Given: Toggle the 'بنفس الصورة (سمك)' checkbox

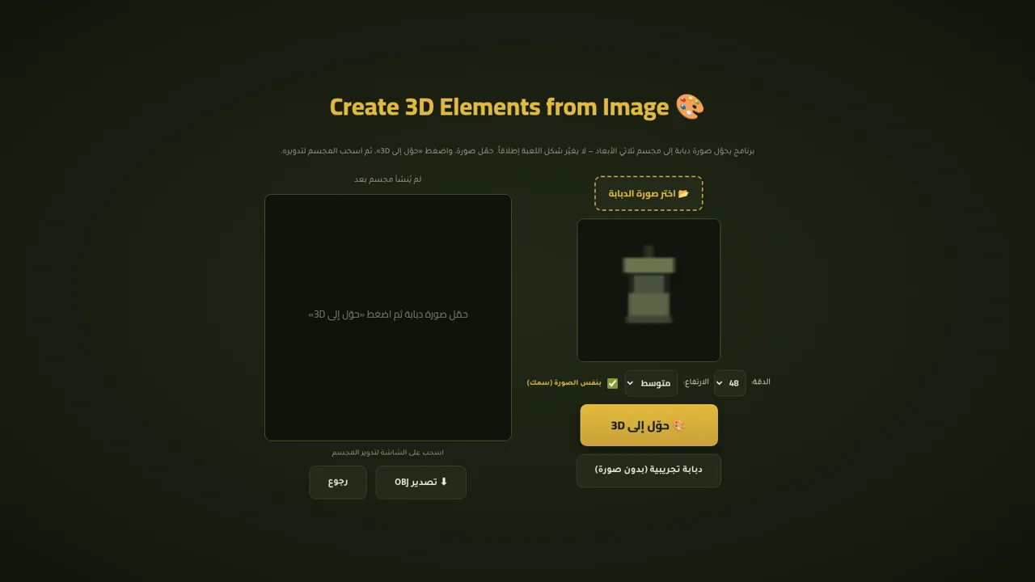Looking at the screenshot, I should point(612,383).
